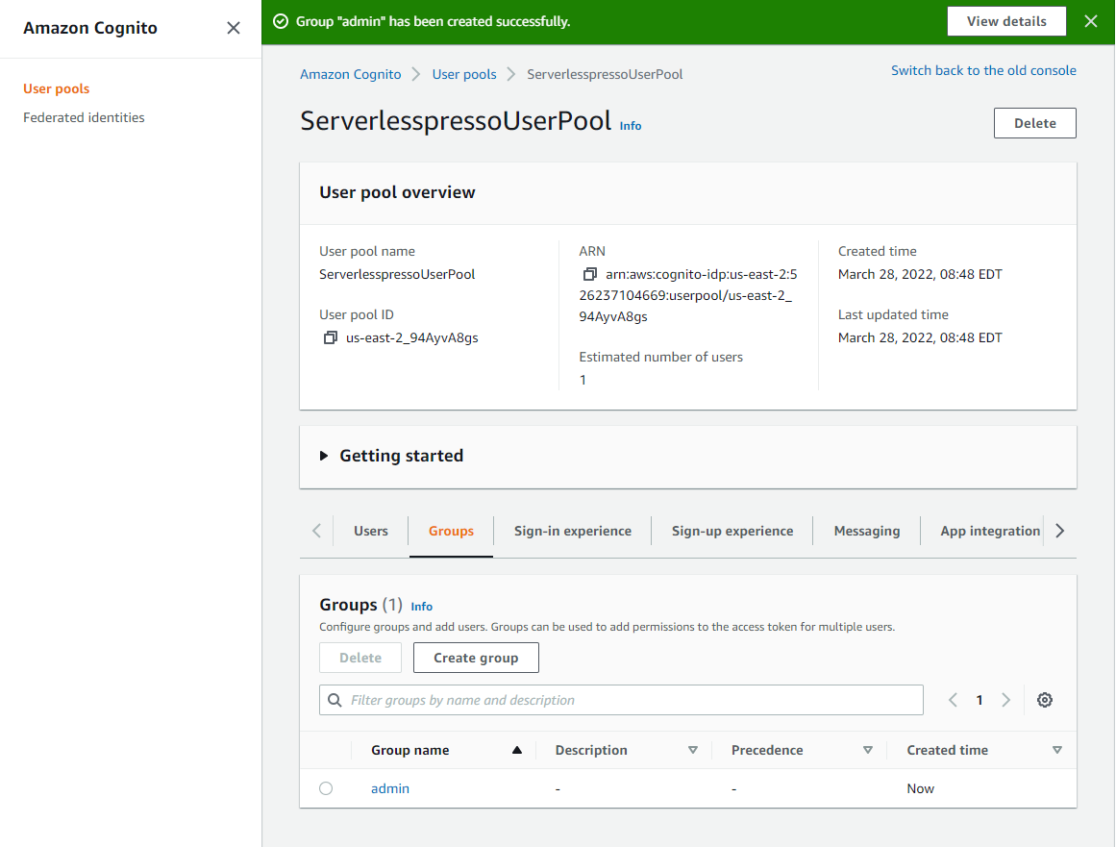The width and height of the screenshot is (1116, 847).
Task: Go to User pools breadcrumb link
Action: click(x=464, y=74)
